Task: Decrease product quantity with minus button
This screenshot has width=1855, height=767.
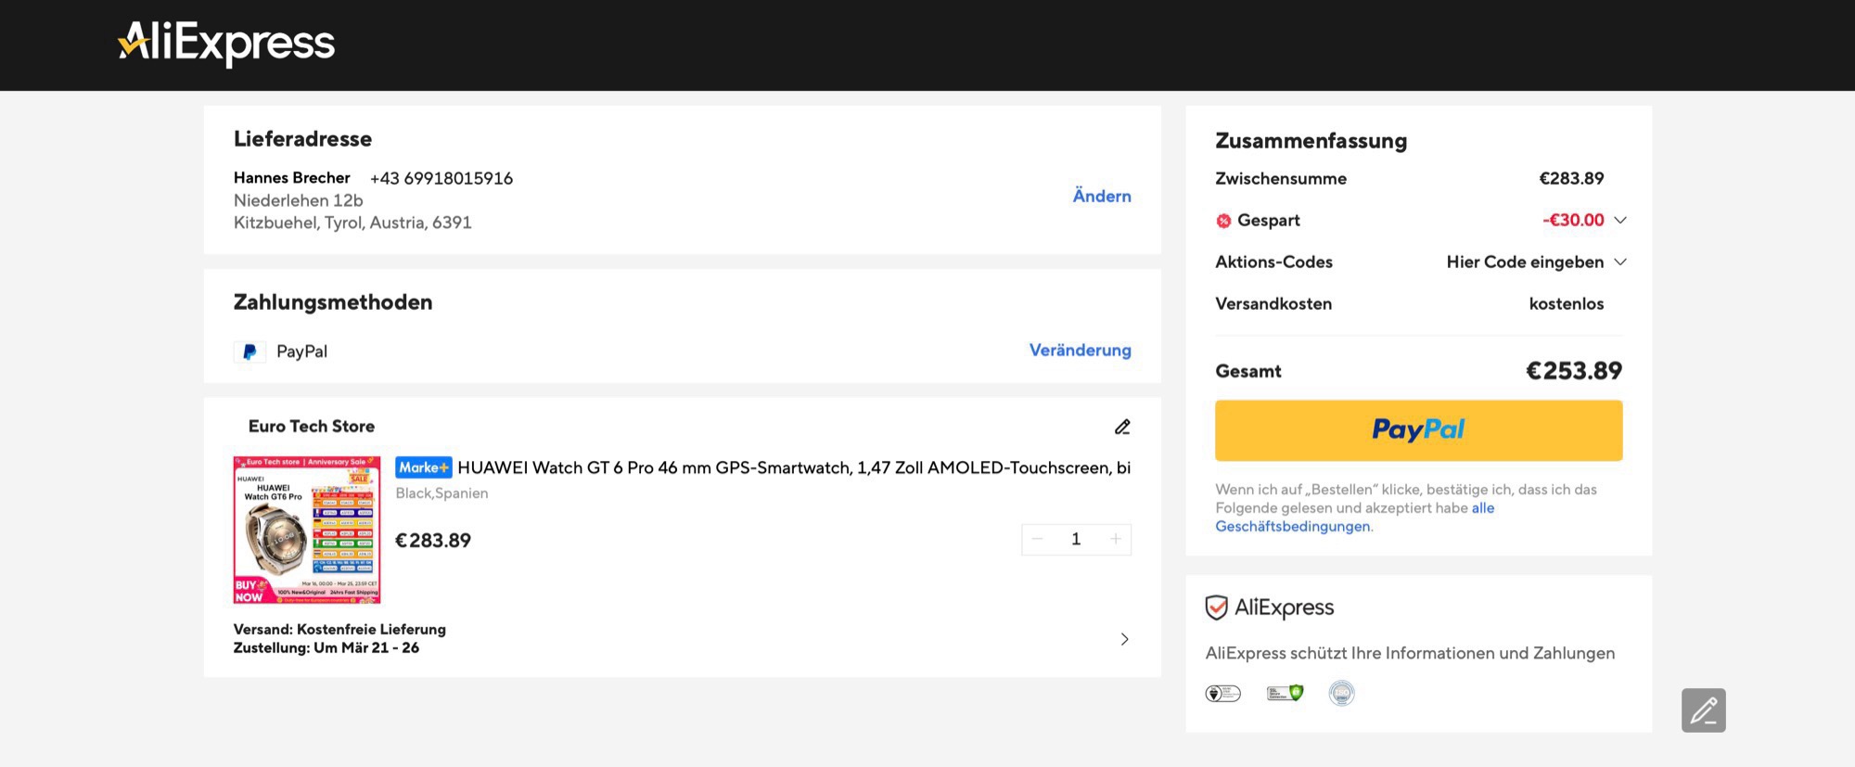Action: click(x=1037, y=539)
